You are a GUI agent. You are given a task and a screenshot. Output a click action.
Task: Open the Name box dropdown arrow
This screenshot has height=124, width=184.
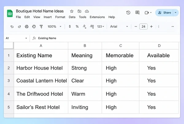[x=26, y=38]
